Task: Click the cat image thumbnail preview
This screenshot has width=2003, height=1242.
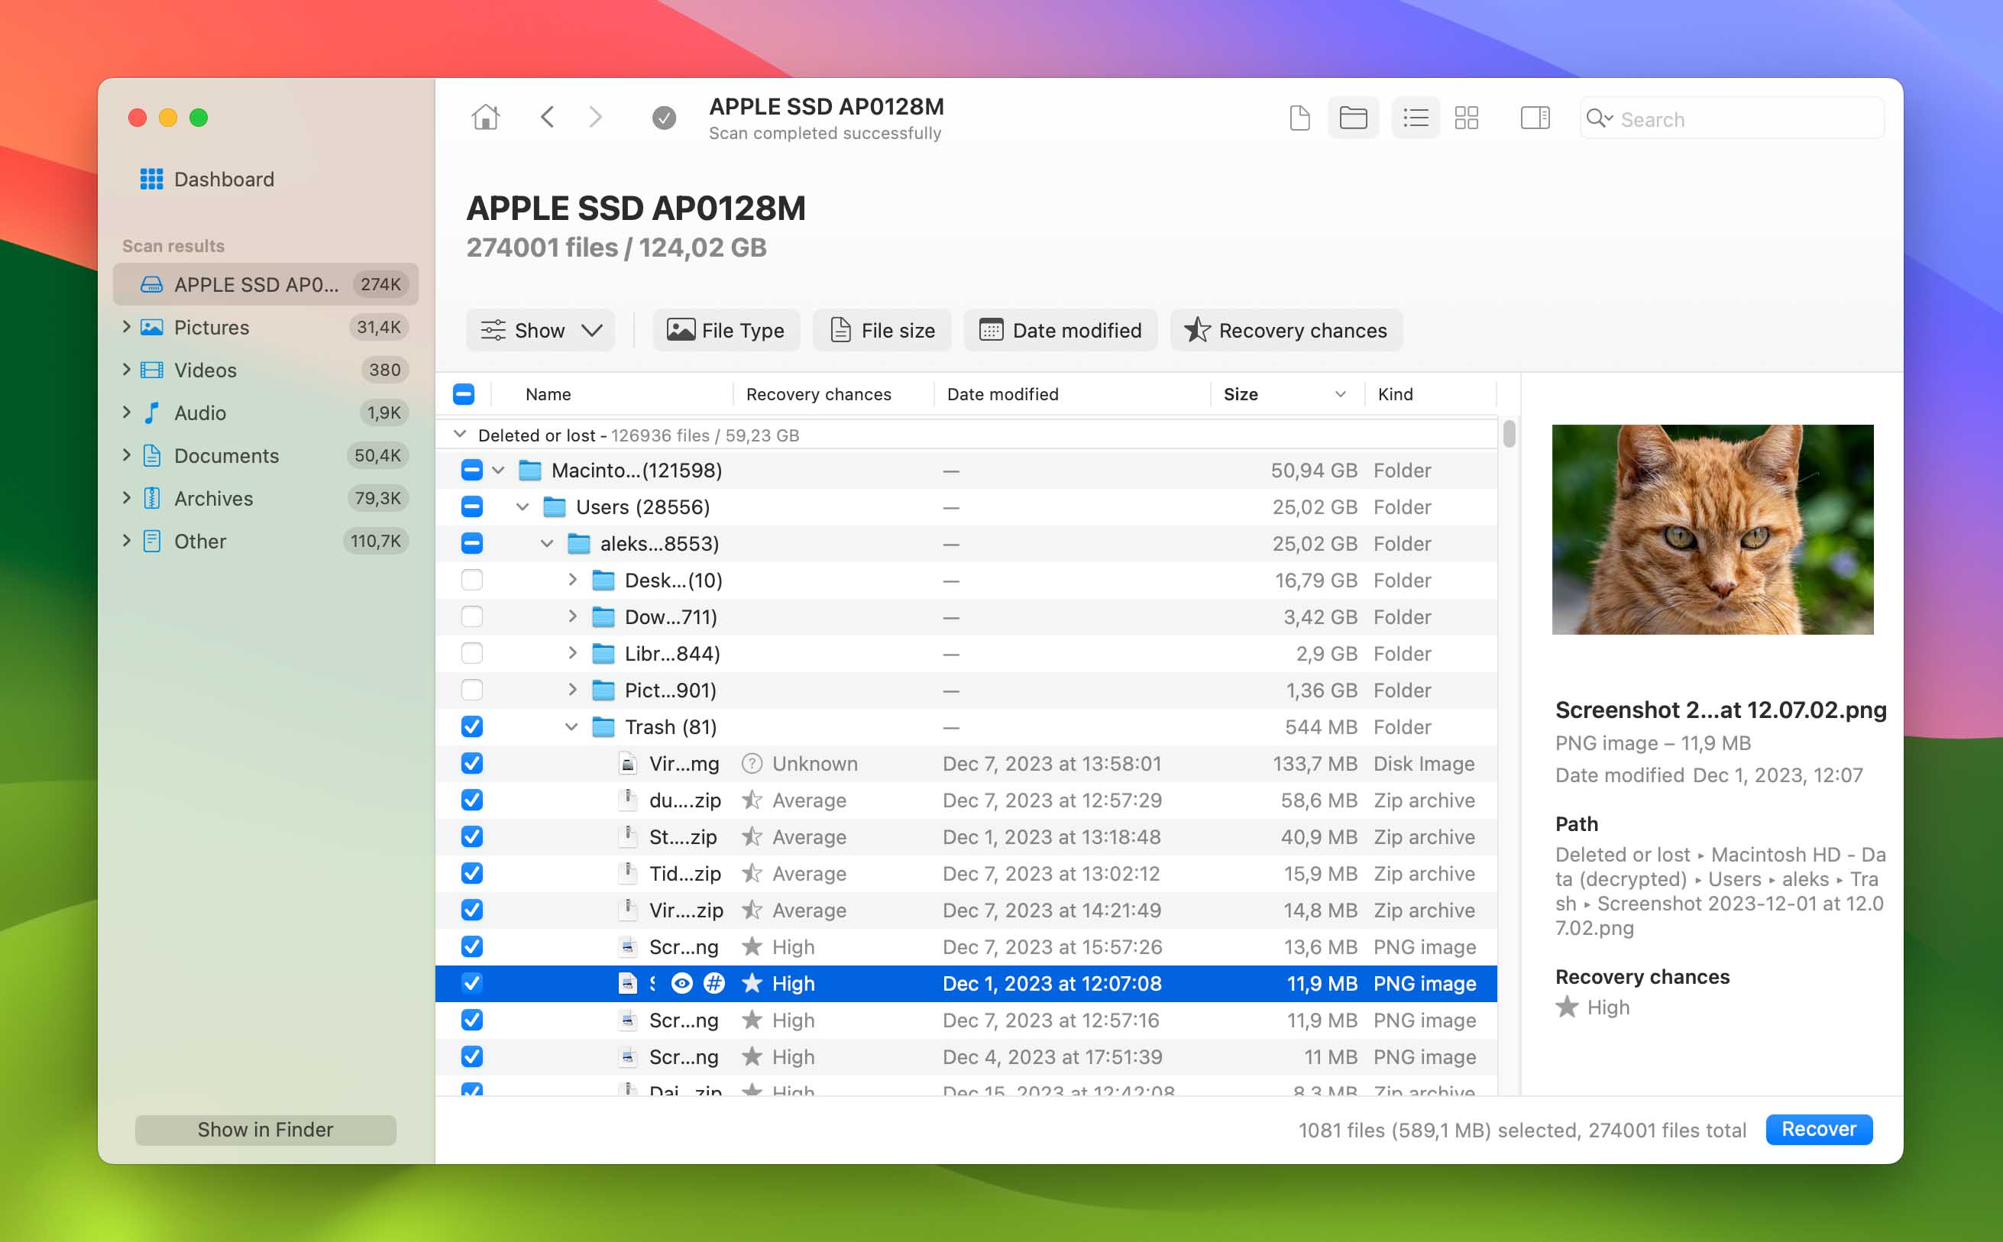Action: [1714, 529]
